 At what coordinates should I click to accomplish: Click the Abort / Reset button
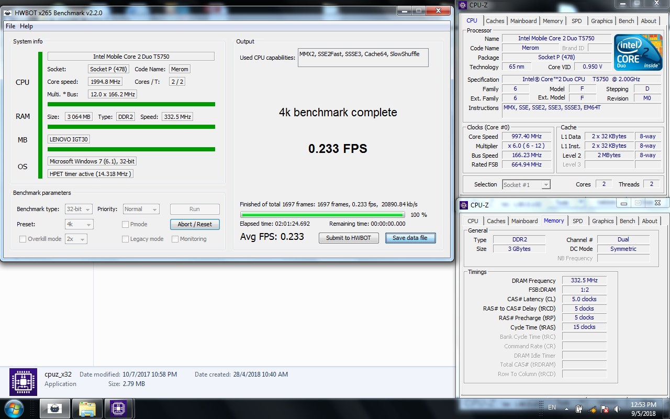pyautogui.click(x=195, y=224)
